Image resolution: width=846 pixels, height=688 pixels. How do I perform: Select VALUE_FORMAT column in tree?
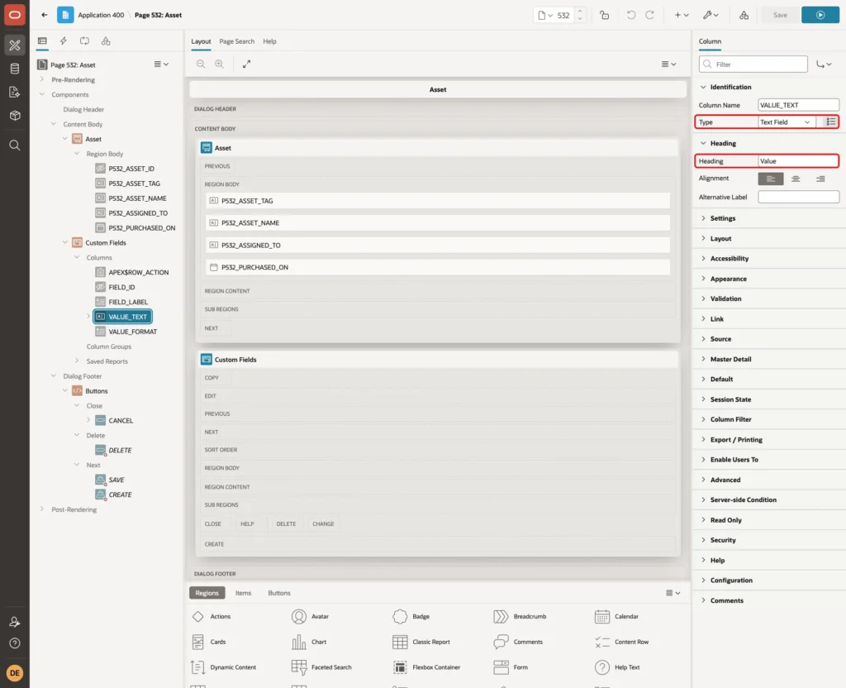[x=133, y=332]
